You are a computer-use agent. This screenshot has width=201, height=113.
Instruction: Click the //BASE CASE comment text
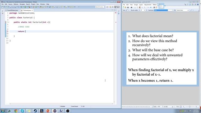point(24,27)
